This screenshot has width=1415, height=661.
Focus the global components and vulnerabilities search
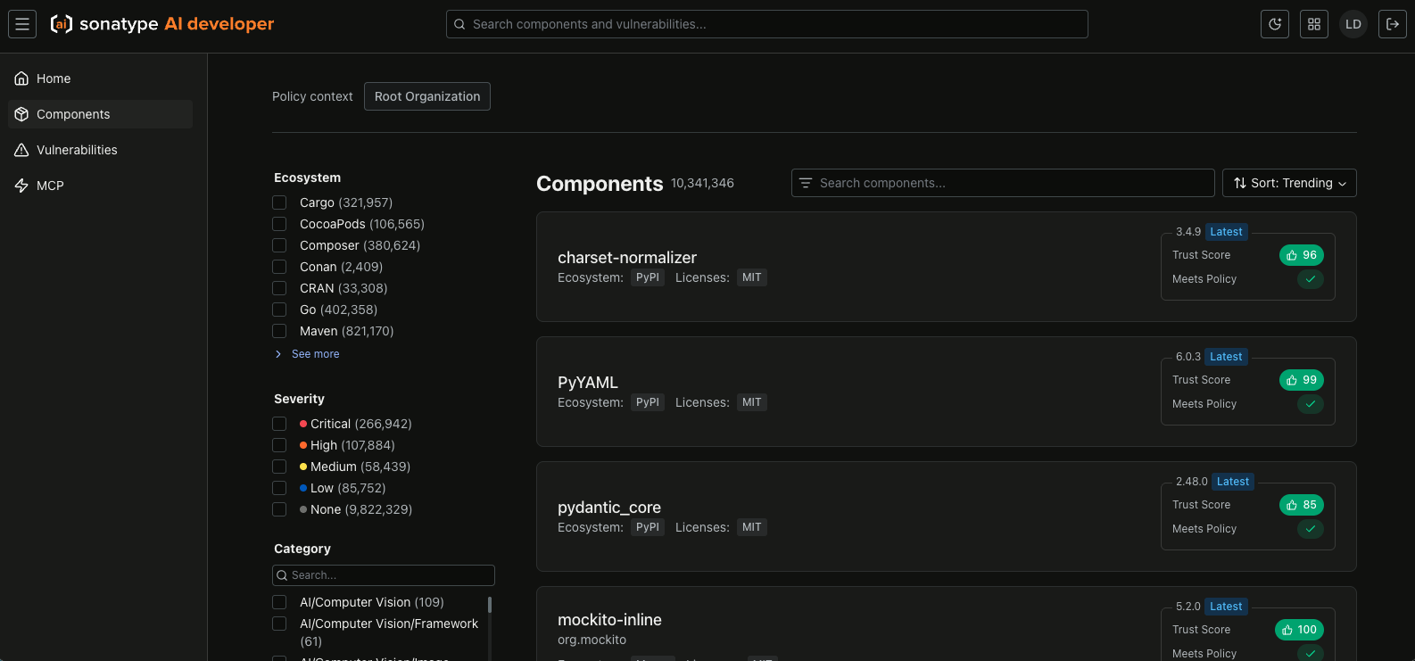(767, 24)
